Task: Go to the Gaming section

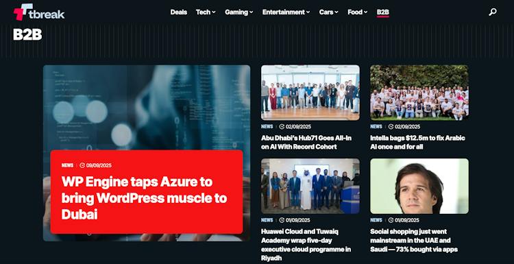Action: (236, 12)
